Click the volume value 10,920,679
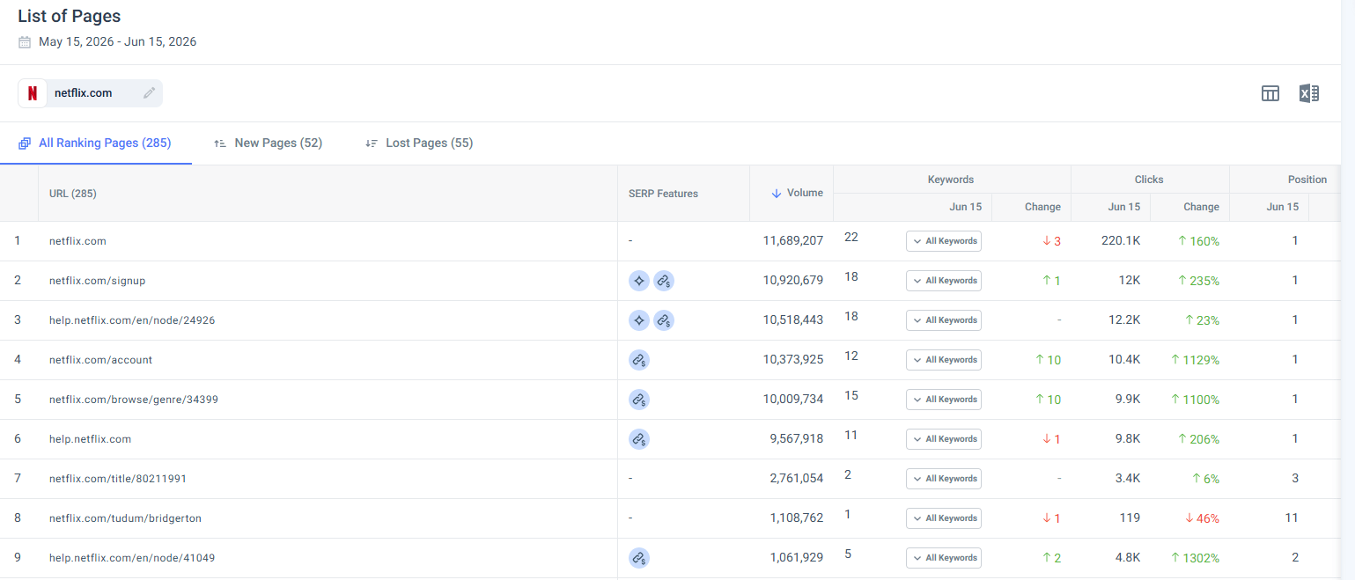Viewport: 1355px width, 580px height. [x=793, y=281]
